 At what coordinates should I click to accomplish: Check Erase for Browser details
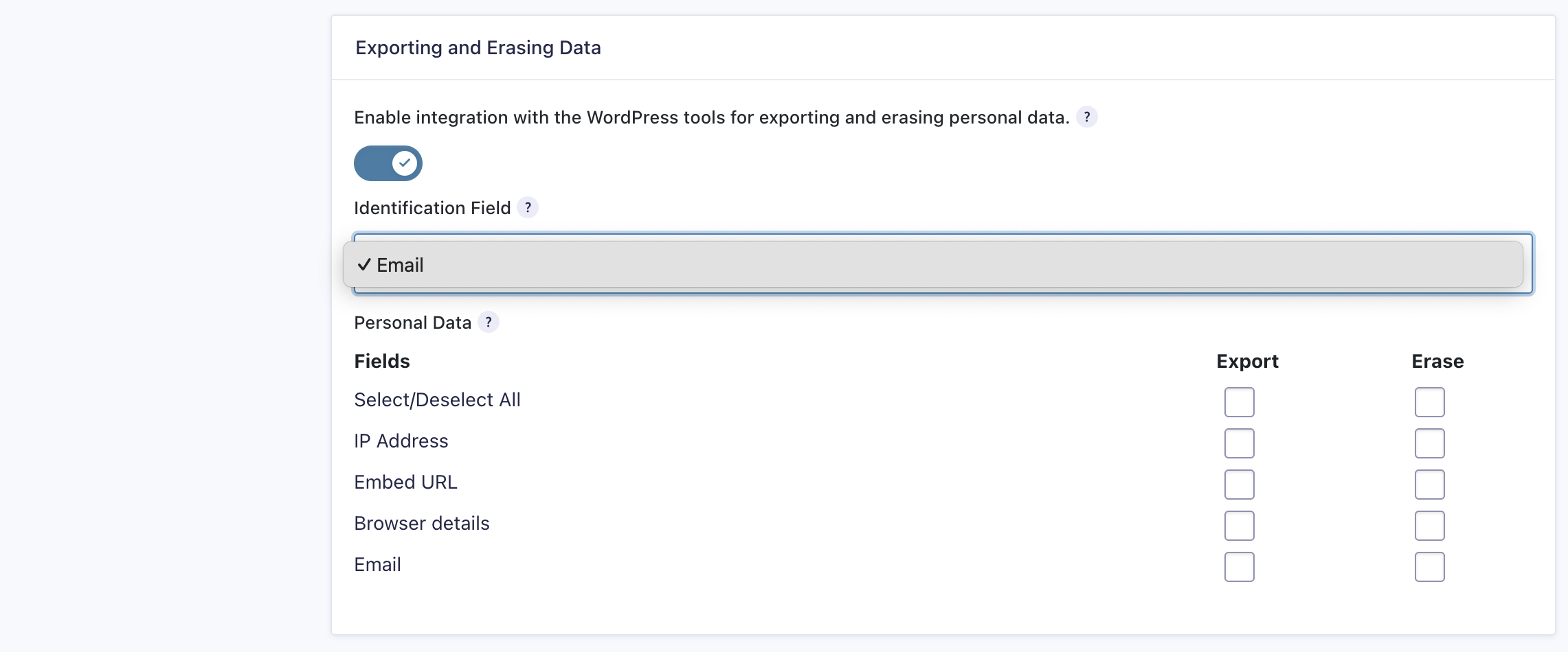coord(1429,526)
